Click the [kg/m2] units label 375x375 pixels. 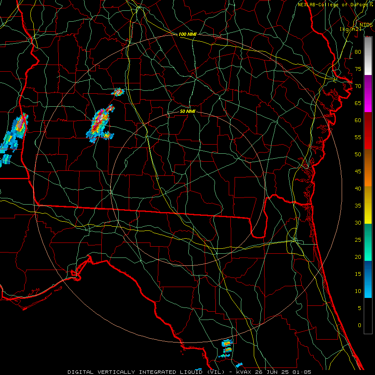(350, 29)
